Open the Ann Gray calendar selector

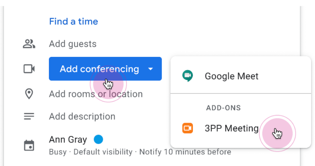(68, 139)
